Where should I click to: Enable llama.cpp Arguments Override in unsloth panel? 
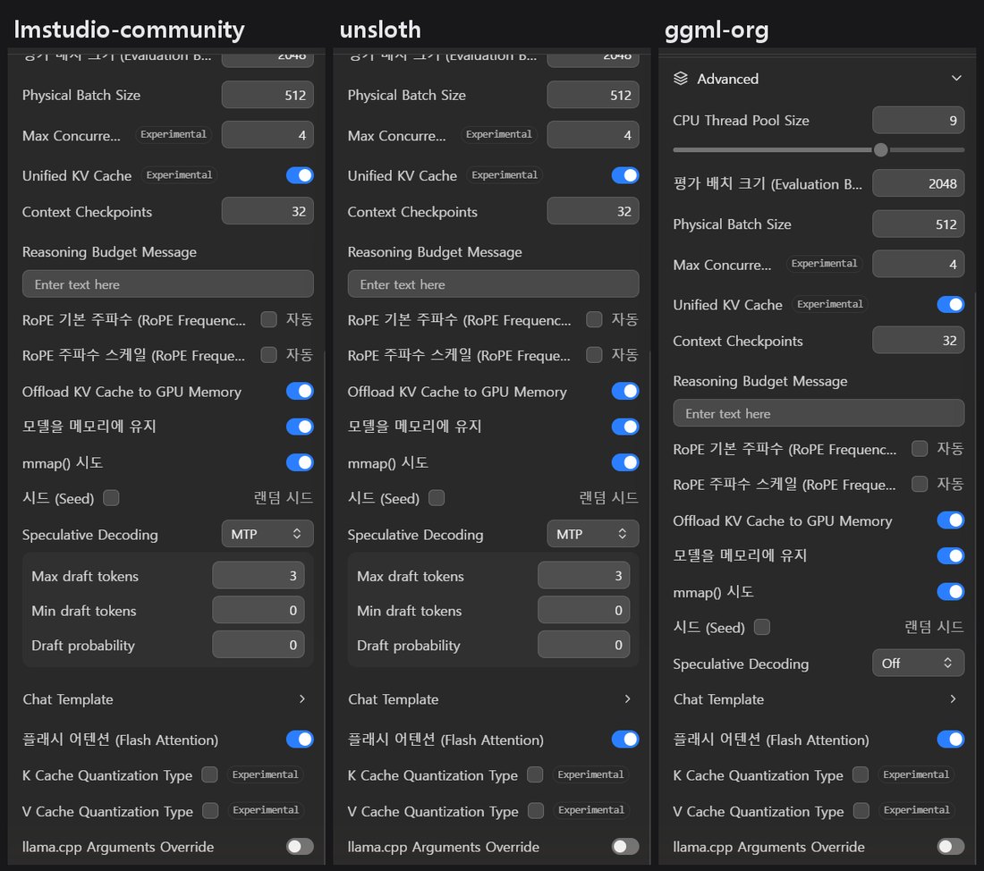(625, 847)
